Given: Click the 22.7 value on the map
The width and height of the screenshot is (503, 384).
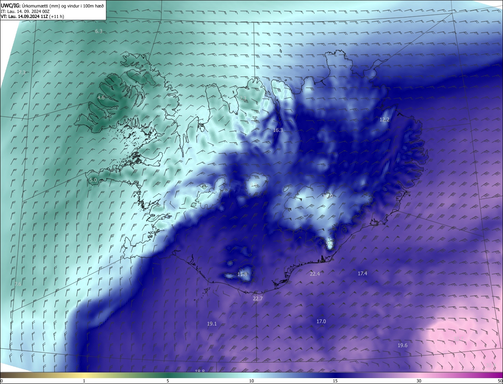Looking at the screenshot, I should click(x=257, y=298).
